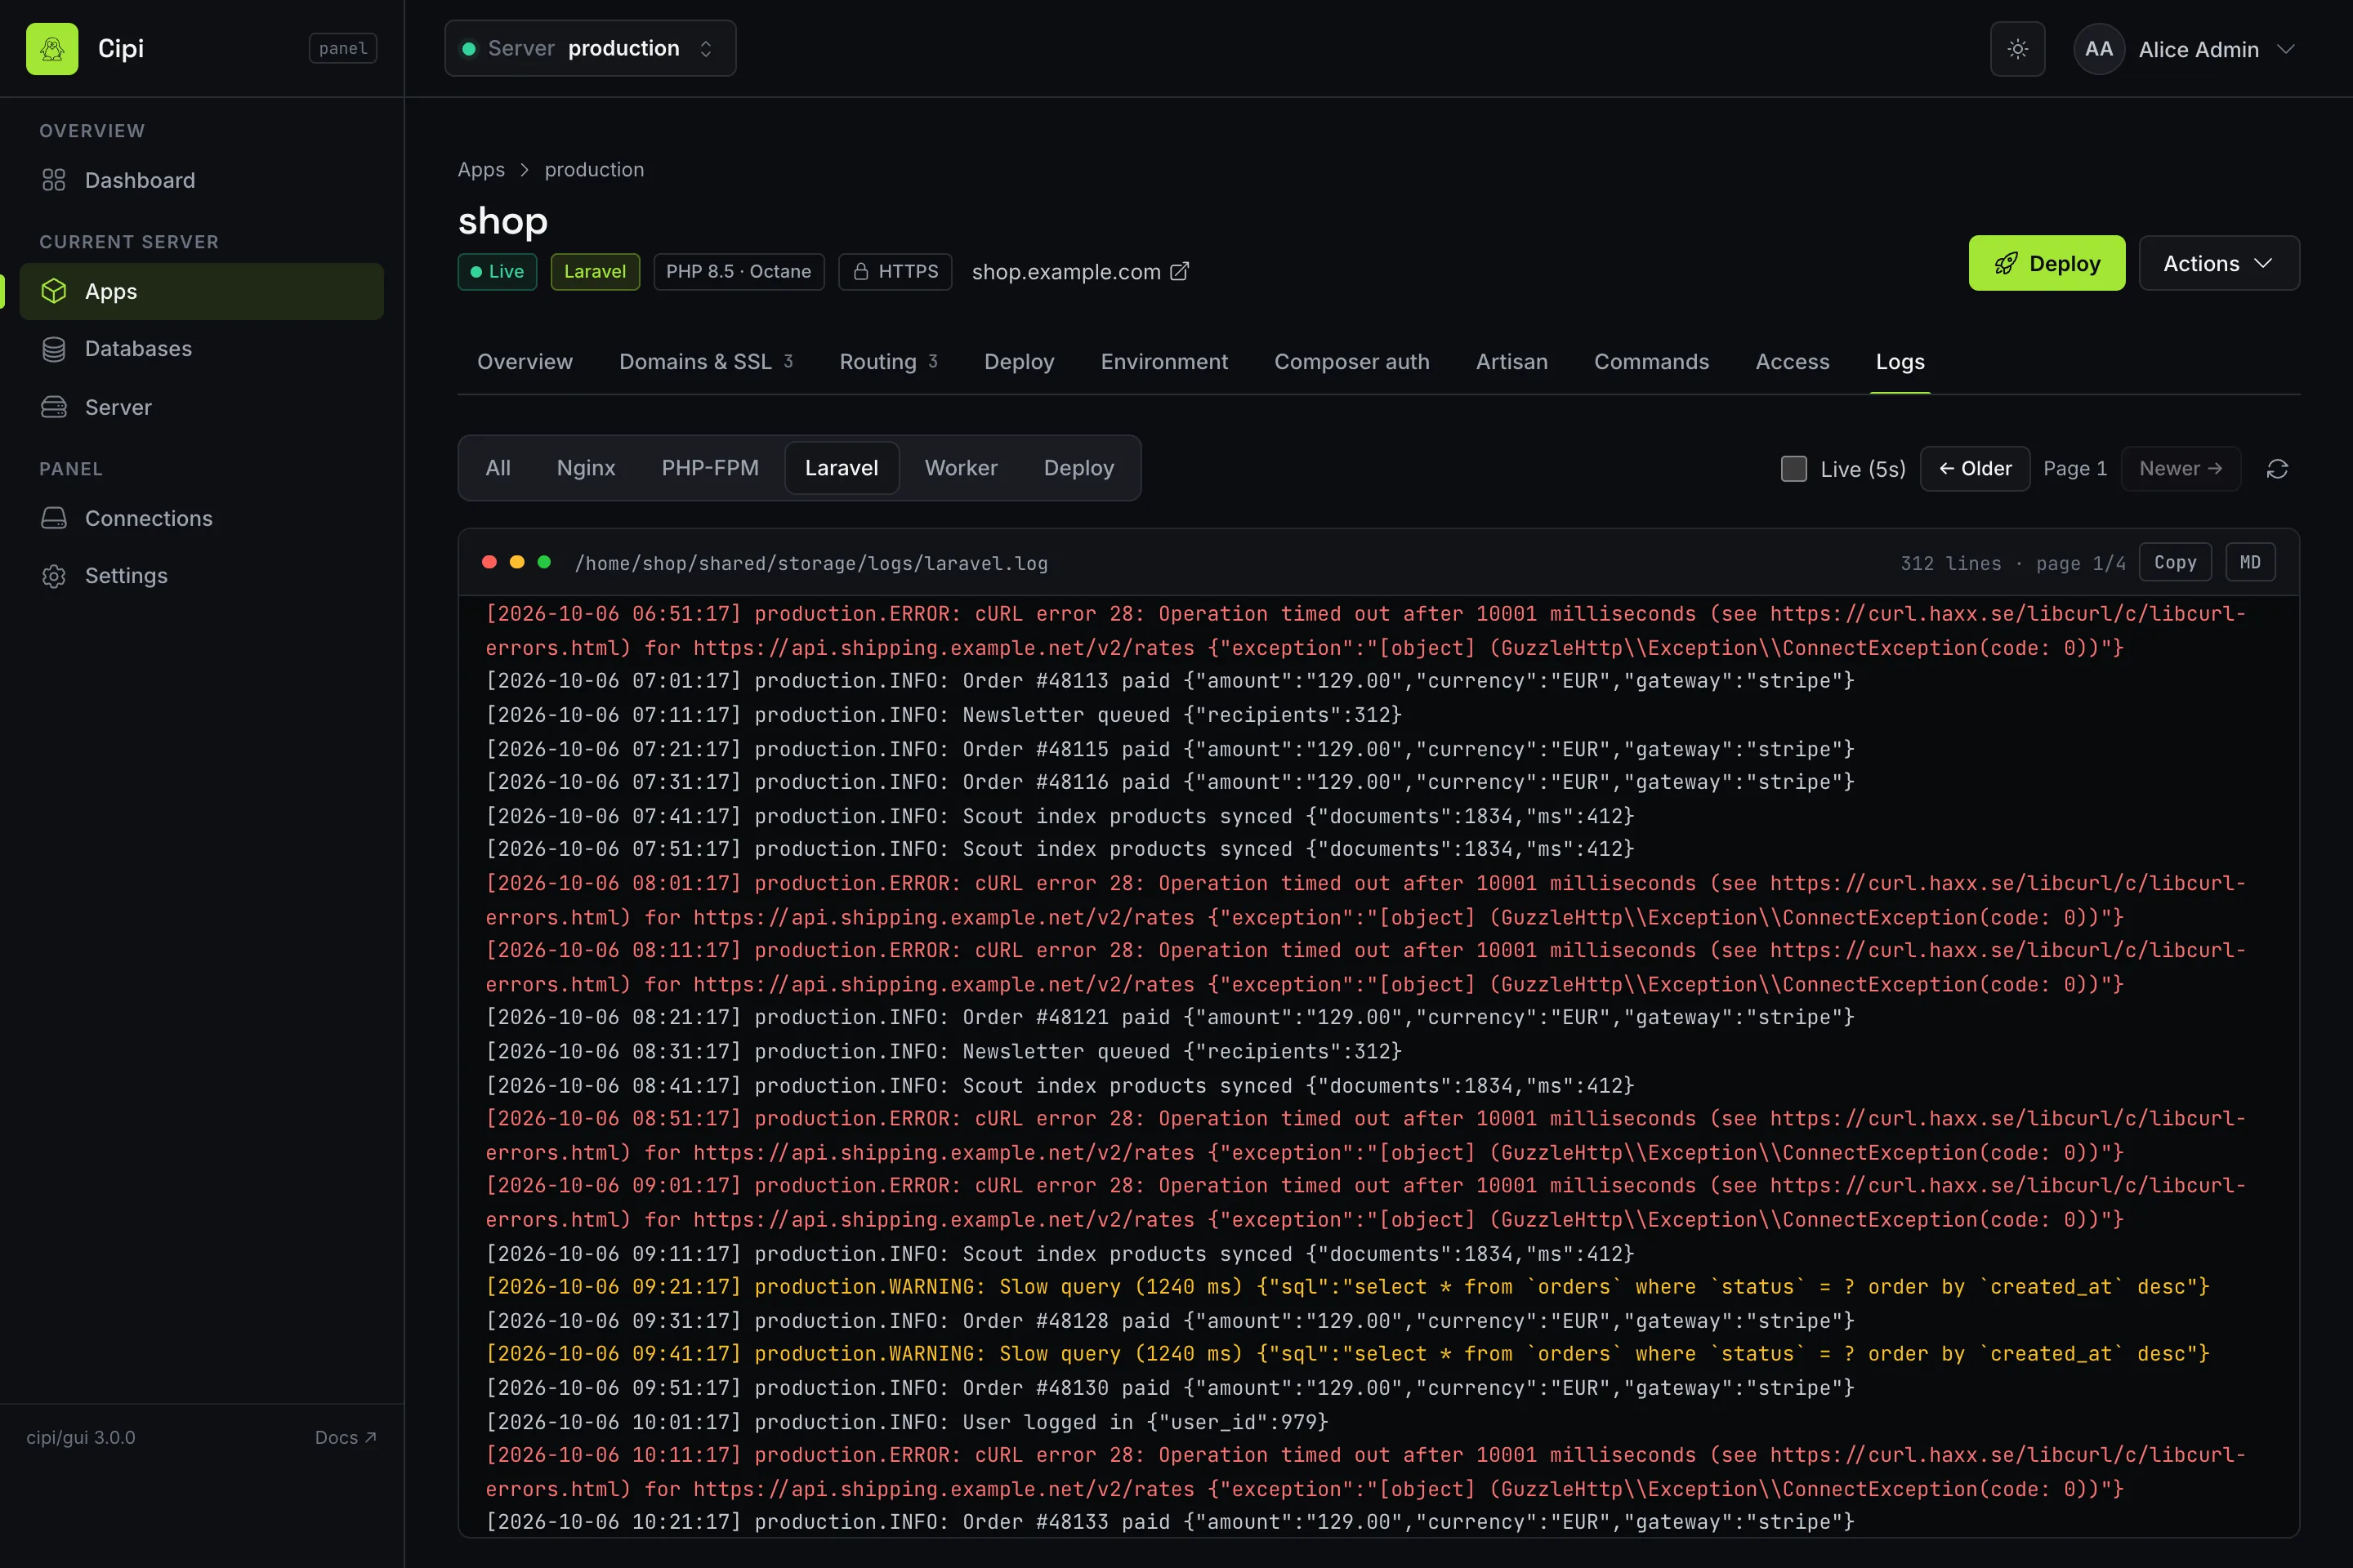Screen dimensions: 2353x1568
Task: Click the yellow terminal dot
Action: click(517, 562)
